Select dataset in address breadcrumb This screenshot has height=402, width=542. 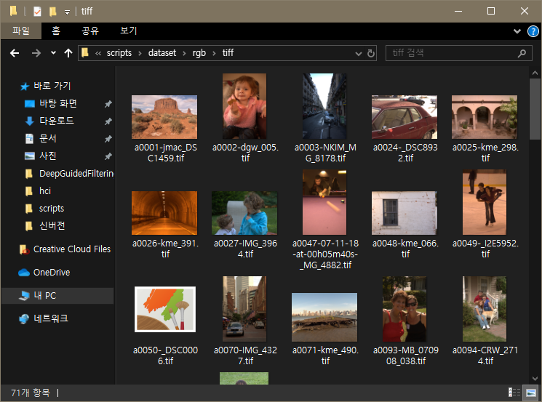click(x=162, y=53)
